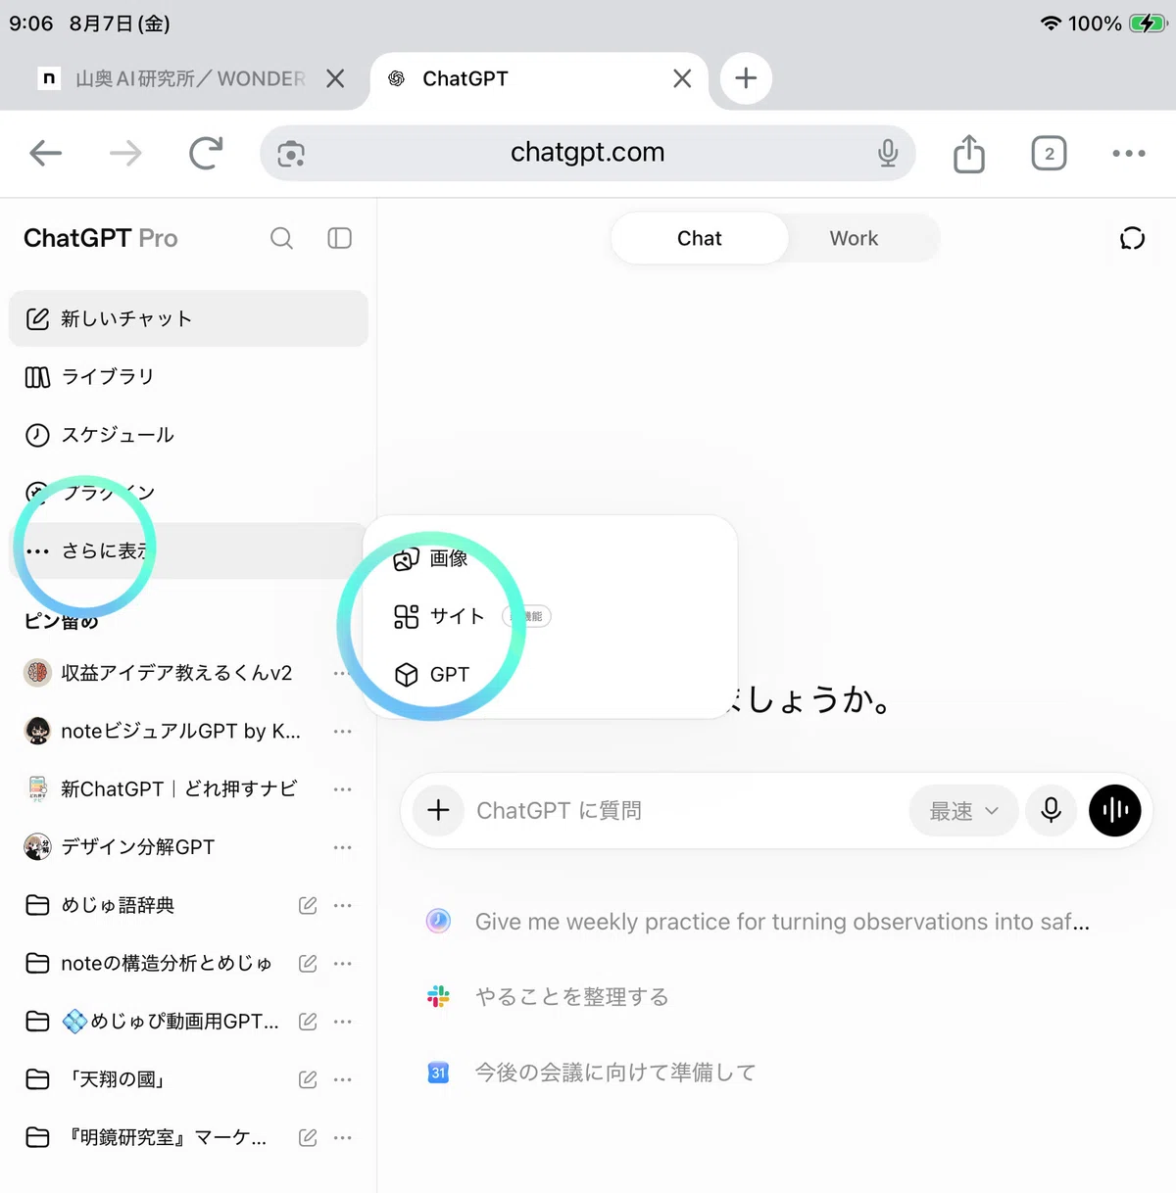The height and width of the screenshot is (1193, 1176).
Task: Open options for 「天翔の國」 project
Action: 342,1079
